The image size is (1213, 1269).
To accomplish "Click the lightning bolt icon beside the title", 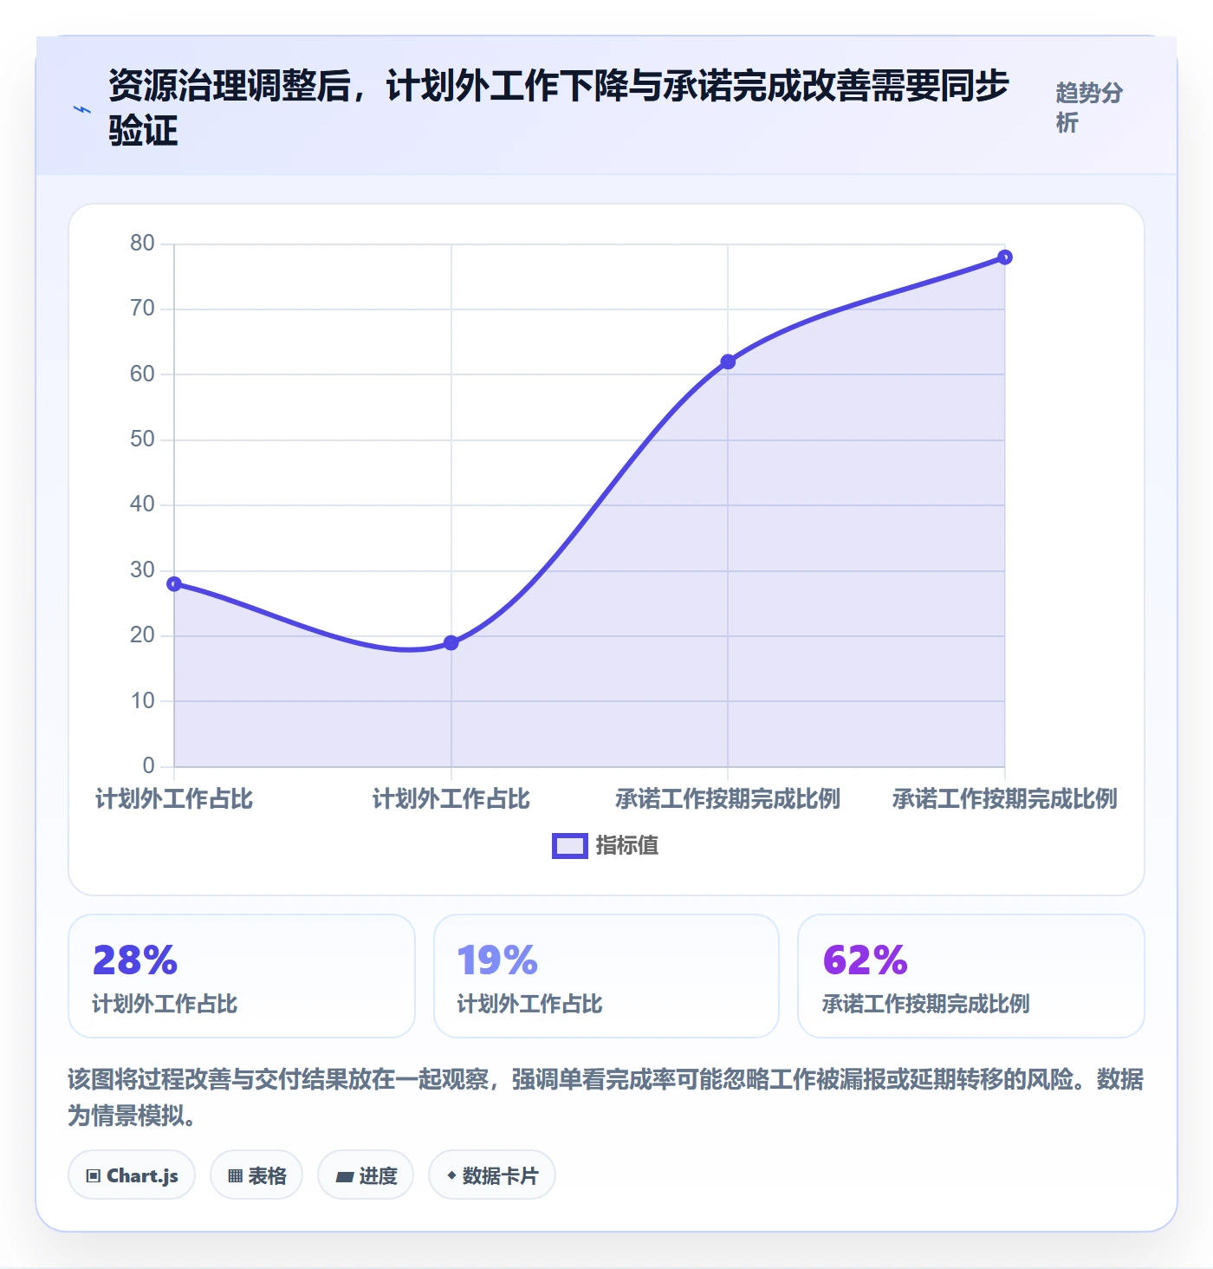I will click(82, 109).
